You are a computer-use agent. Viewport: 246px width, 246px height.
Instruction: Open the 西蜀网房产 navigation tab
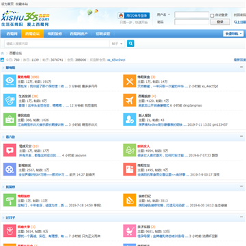click(79, 33)
